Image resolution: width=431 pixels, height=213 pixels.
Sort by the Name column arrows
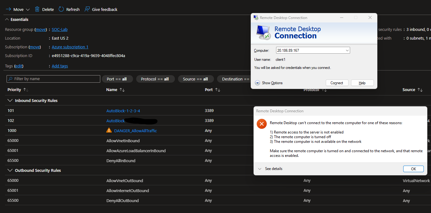click(x=122, y=90)
